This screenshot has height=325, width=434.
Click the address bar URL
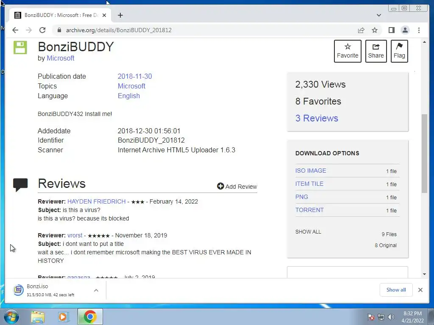pyautogui.click(x=119, y=30)
